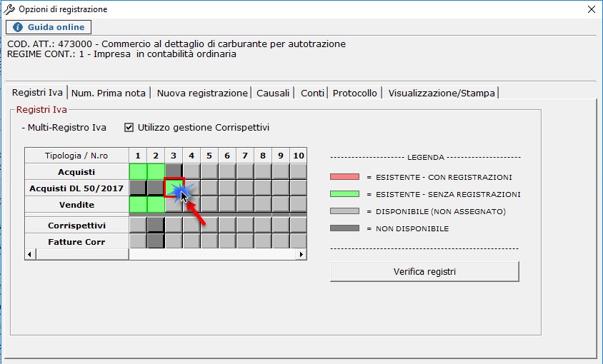This screenshot has width=603, height=364.
Task: Click the Verifica registri button
Action: tap(424, 272)
